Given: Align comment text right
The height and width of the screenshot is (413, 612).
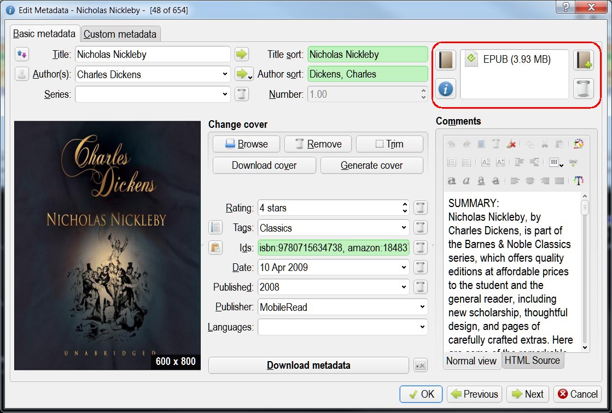Looking at the screenshot, I should [x=545, y=181].
